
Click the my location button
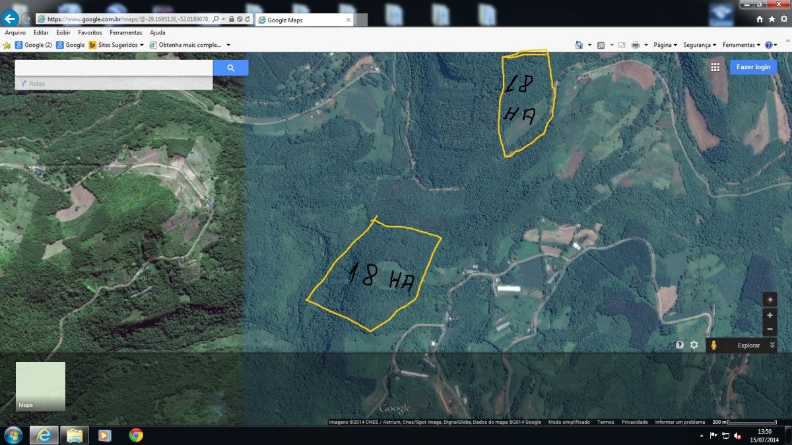click(x=770, y=300)
